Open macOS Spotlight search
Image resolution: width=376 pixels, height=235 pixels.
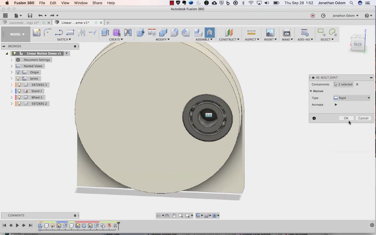pos(351,3)
